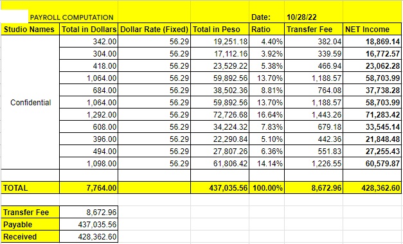Click the ratio cell 3.92%
This screenshot has height=244, width=403.
pyautogui.click(x=267, y=53)
